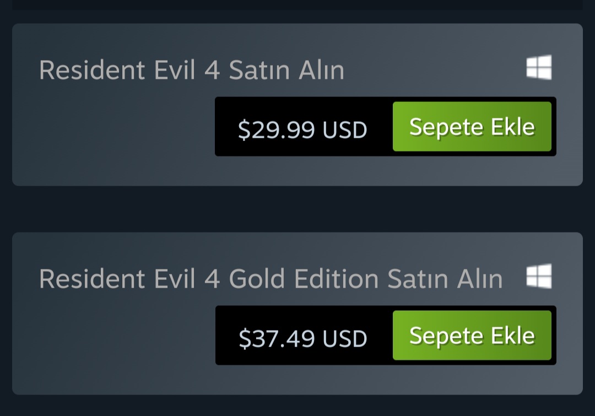The image size is (595, 416).
Task: Add Resident Evil 4 to cart for $29.99
Action: [x=472, y=127]
